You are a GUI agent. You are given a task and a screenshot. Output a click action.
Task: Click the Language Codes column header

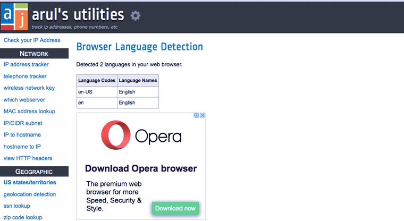point(97,80)
